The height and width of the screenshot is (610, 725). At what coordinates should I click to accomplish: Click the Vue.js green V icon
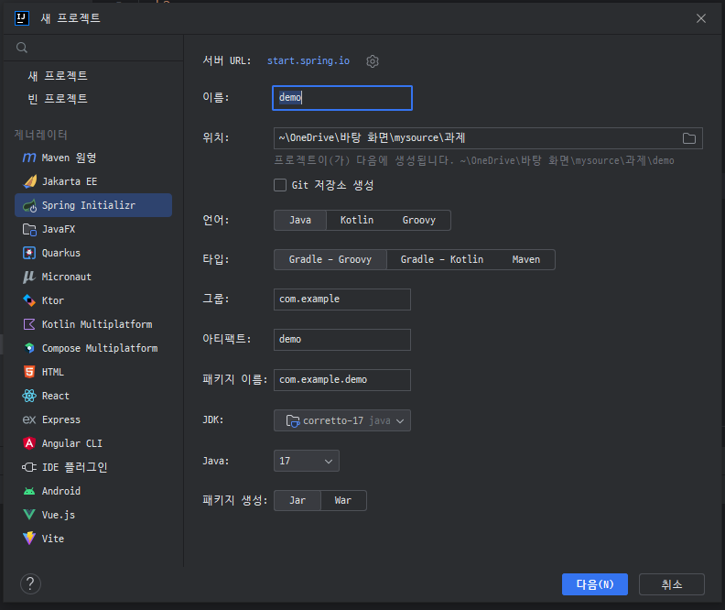29,515
